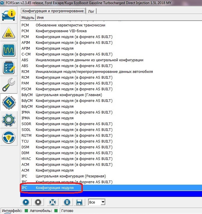Select TCU Конфигурация модуля AS BUILT row
Viewport: 202px width, 214px height.
tap(111, 141)
